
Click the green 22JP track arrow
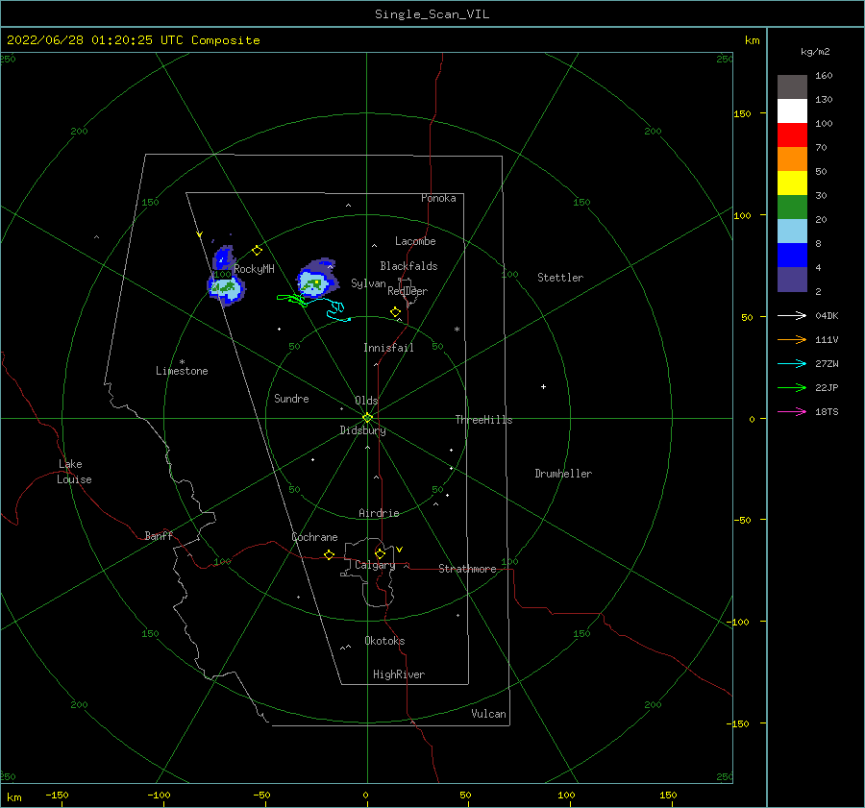792,388
